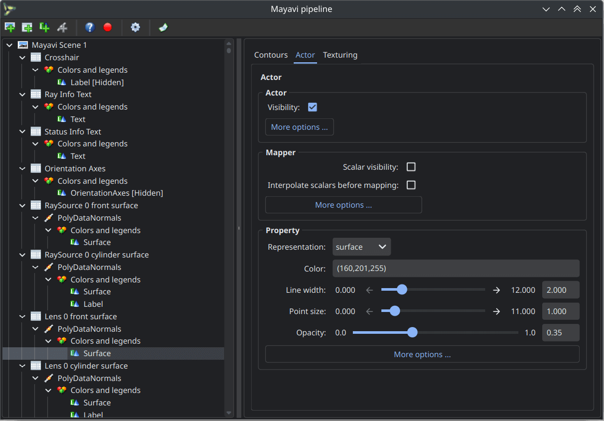Click the Opacity slider handle
This screenshot has width=604, height=421.
[412, 332]
